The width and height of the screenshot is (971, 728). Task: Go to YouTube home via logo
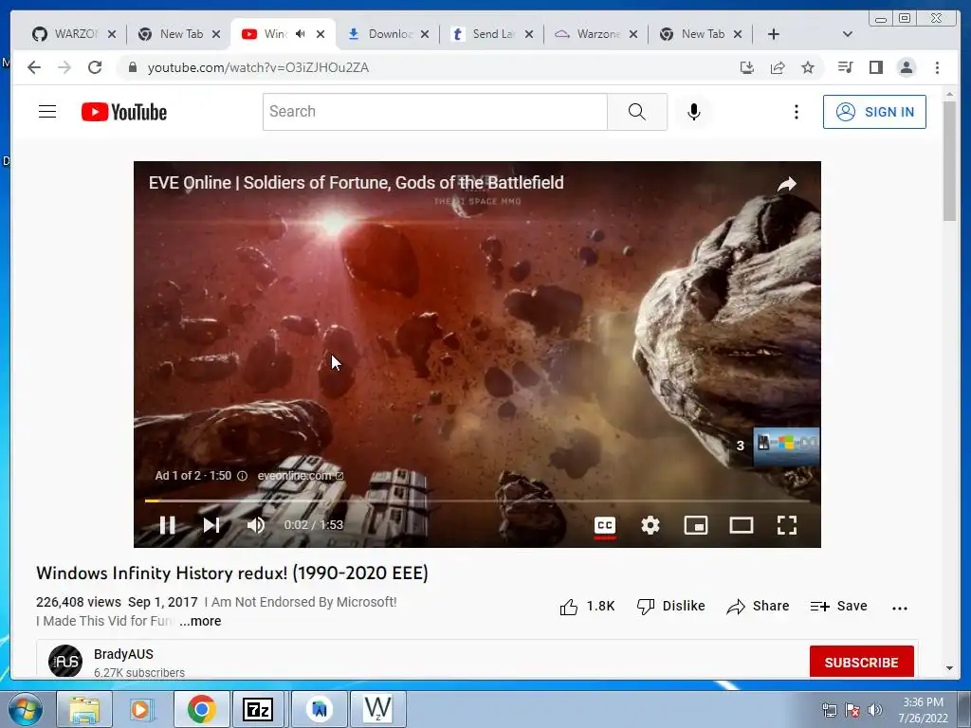pos(124,112)
